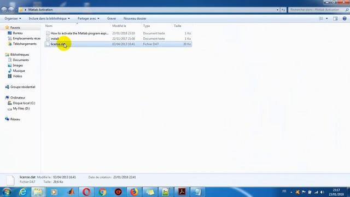Select the license.dat file
This screenshot has height=197, width=350.
click(x=118, y=44)
